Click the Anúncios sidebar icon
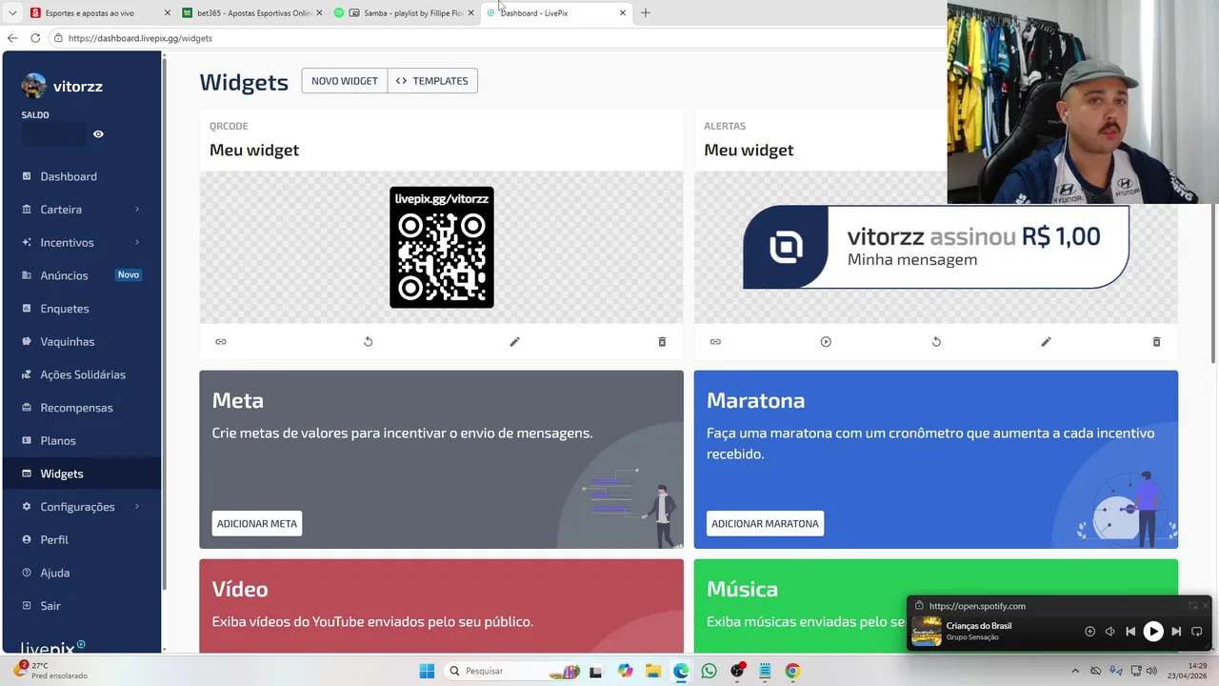Image resolution: width=1219 pixels, height=686 pixels. tap(27, 275)
